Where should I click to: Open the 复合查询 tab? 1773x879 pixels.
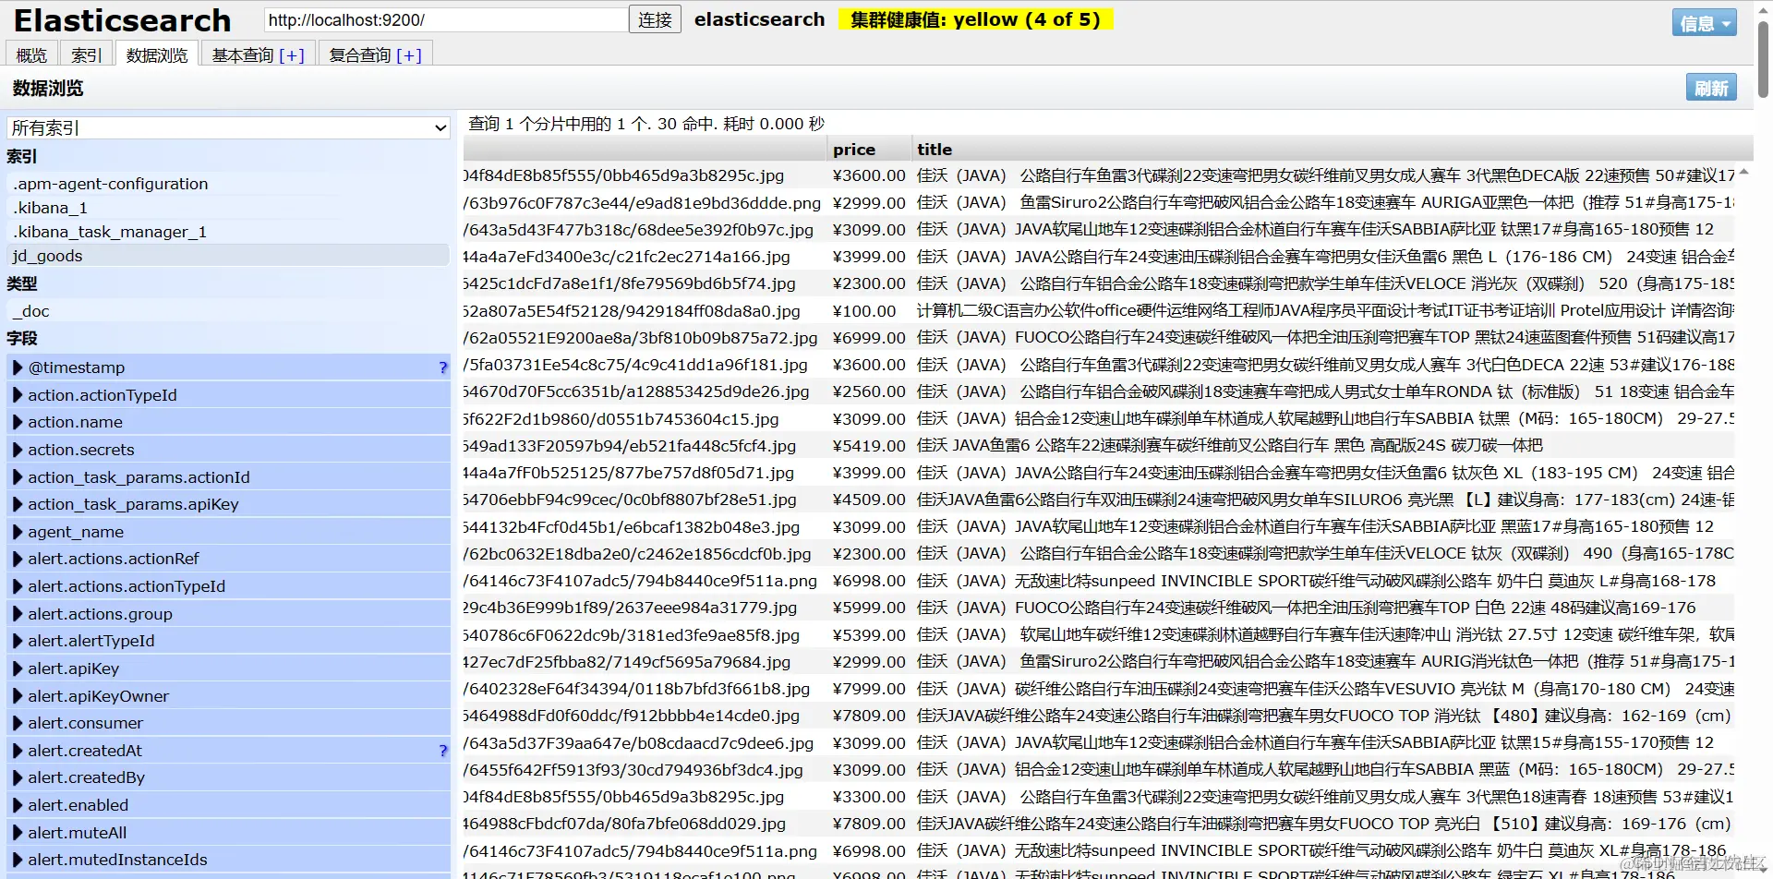360,55
